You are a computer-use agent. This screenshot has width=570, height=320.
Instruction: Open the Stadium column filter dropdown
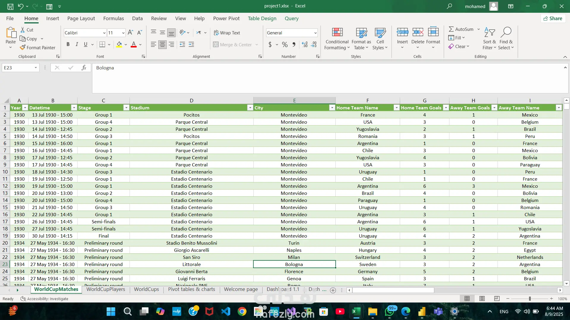pyautogui.click(x=250, y=108)
